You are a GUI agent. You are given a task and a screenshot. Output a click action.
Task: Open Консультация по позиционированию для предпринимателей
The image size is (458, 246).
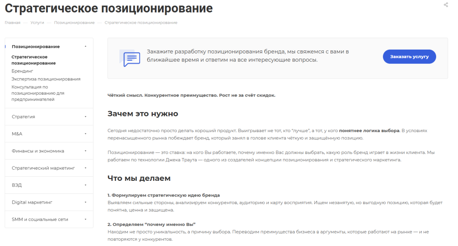pos(38,93)
